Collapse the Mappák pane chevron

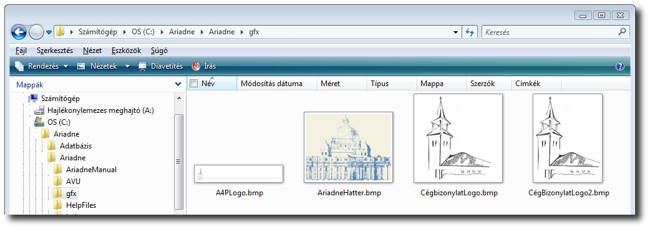tap(178, 84)
